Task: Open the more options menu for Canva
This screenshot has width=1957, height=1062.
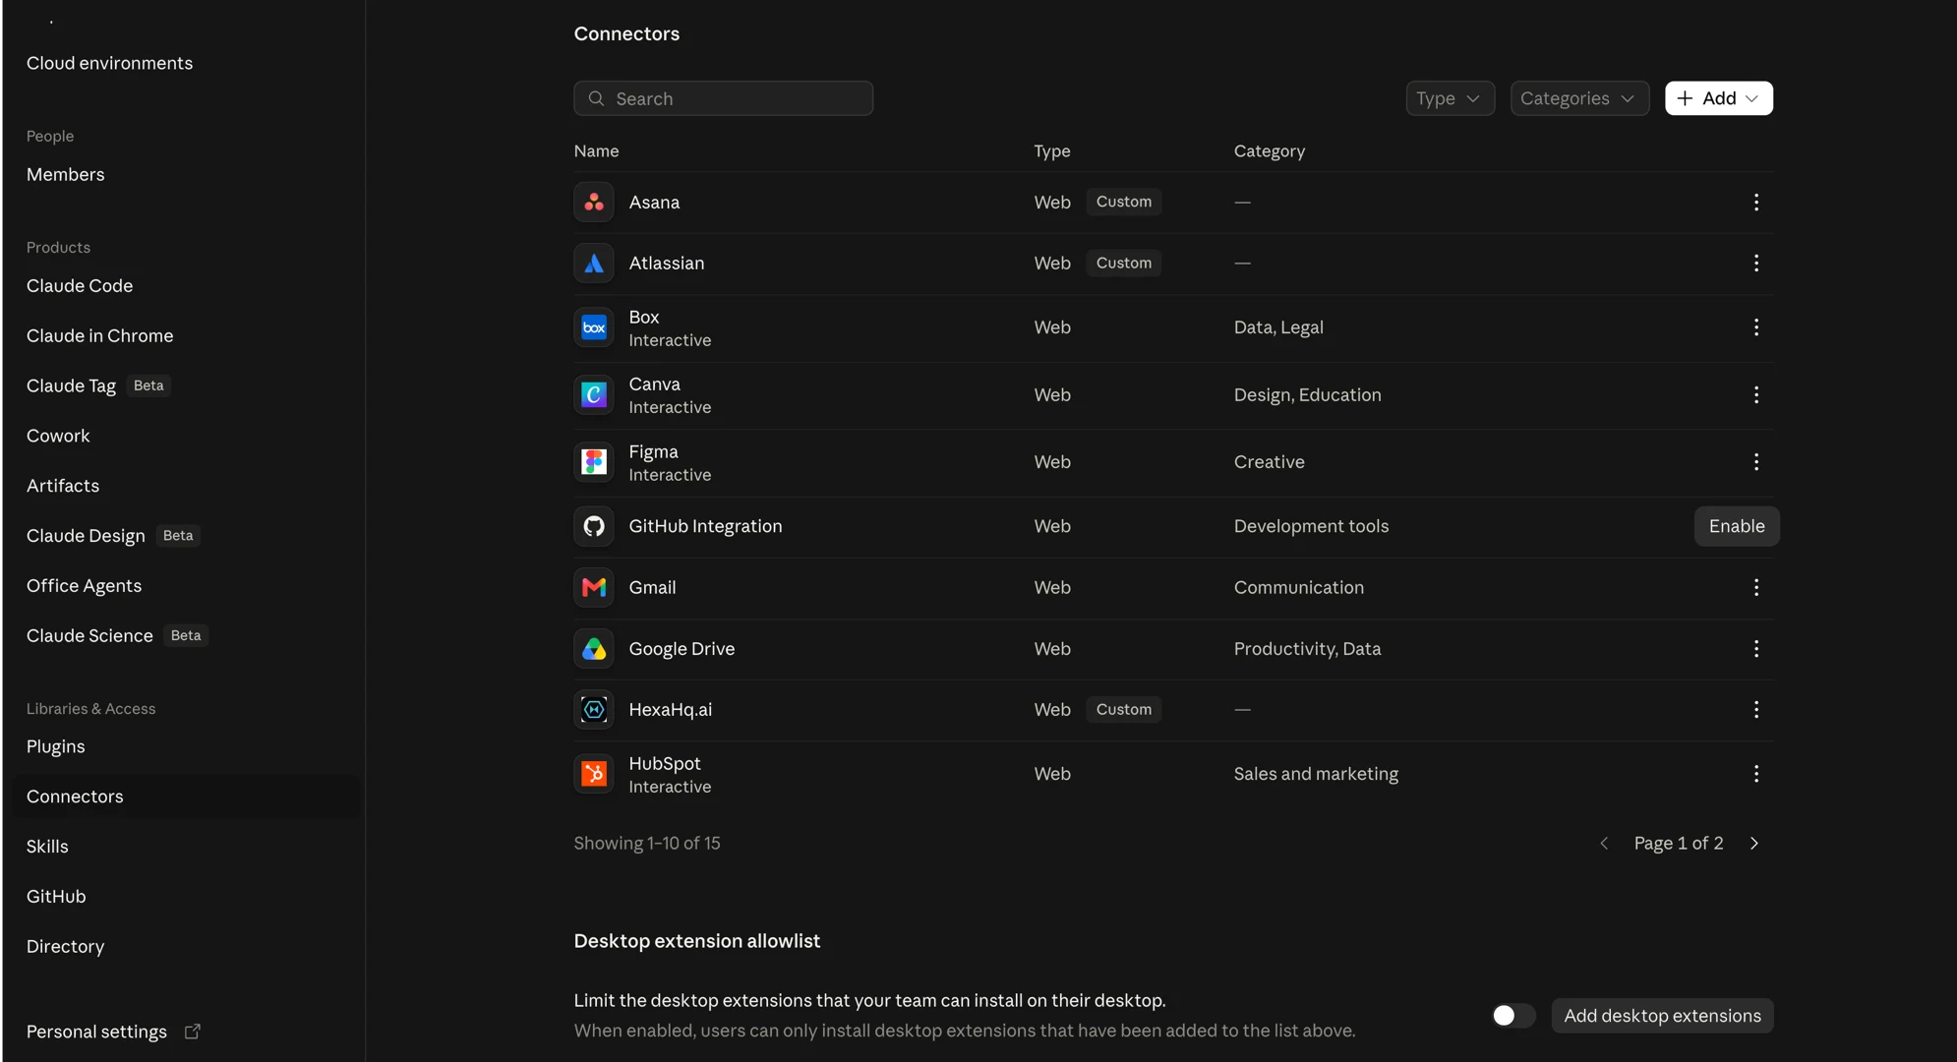Action: [1755, 394]
